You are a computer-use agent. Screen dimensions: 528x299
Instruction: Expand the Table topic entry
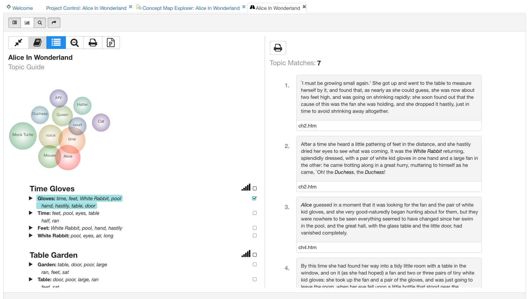(30, 279)
